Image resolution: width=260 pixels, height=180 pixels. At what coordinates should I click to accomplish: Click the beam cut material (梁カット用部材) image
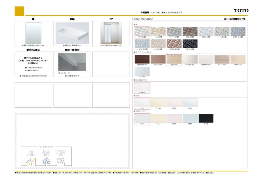[72, 62]
